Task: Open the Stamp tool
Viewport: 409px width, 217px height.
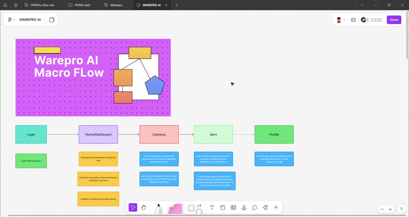Action: tap(244, 207)
